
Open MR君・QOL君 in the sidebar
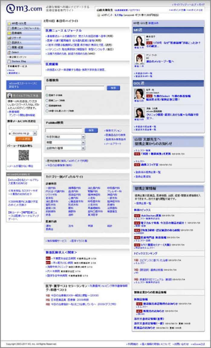[x=23, y=23]
